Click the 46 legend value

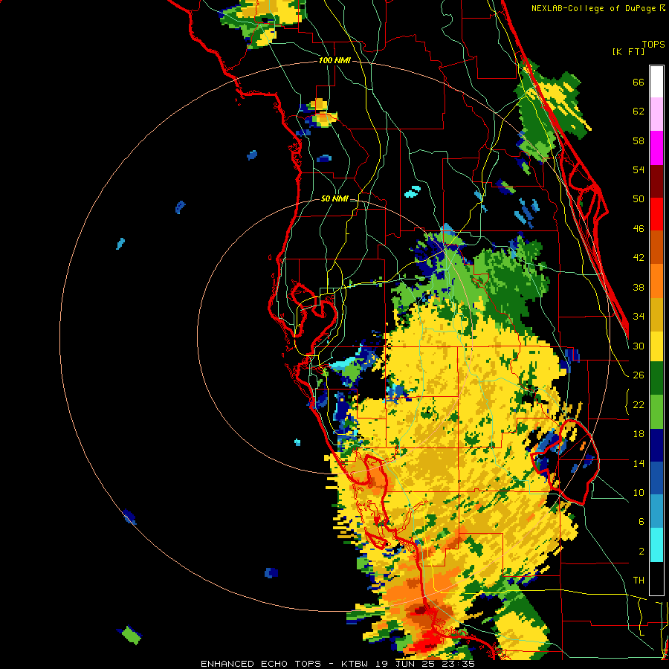pos(639,229)
